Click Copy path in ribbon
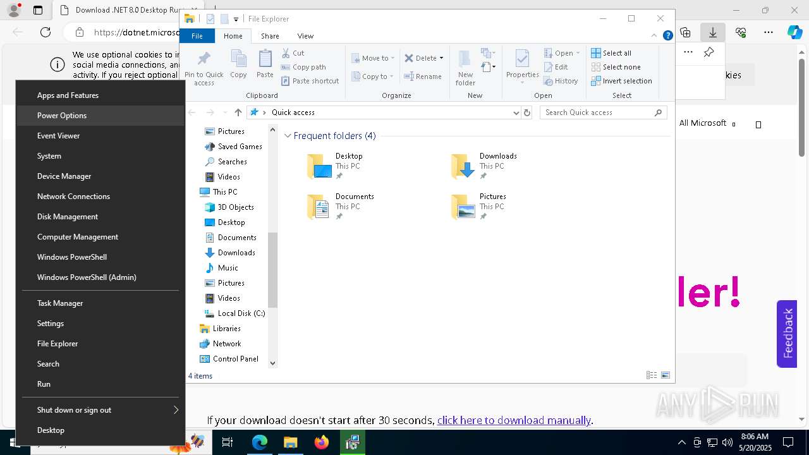This screenshot has width=809, height=455. 303,67
